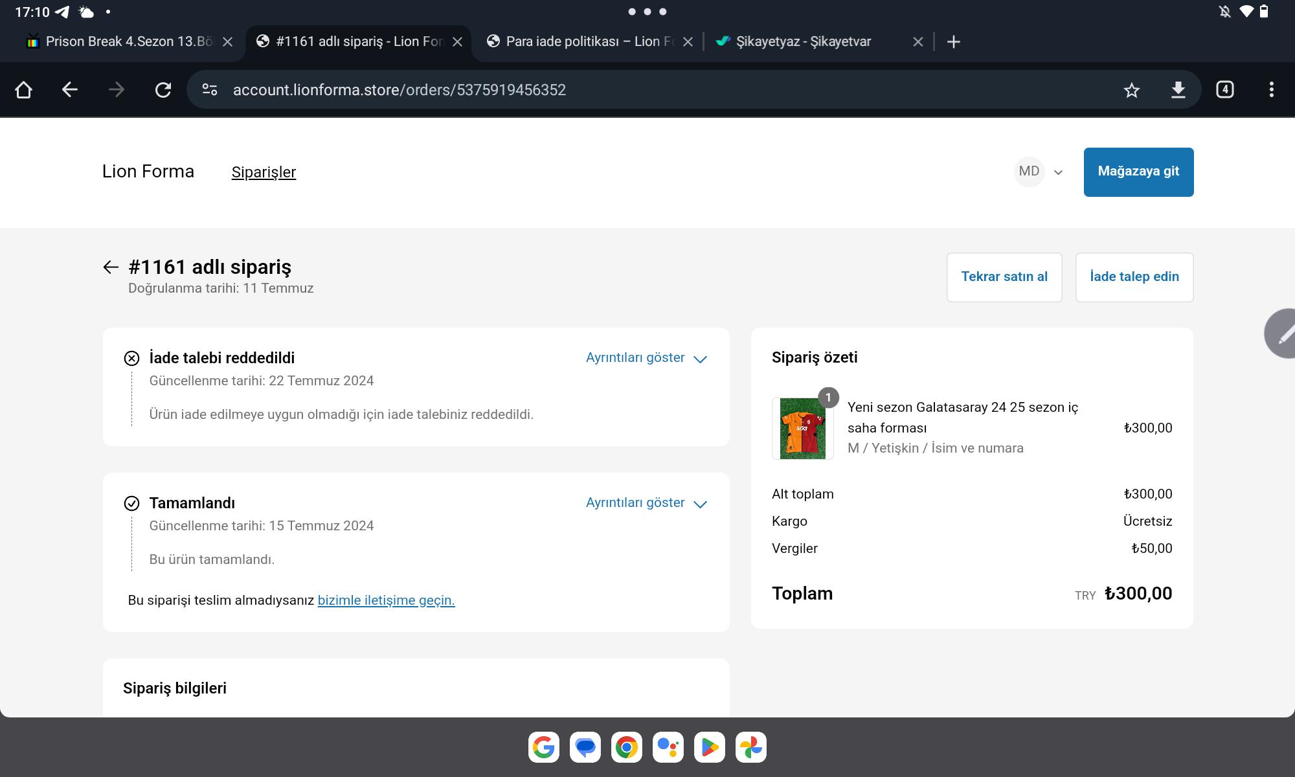
Task: Expand details for İade talebi reddedildi
Action: (x=646, y=358)
